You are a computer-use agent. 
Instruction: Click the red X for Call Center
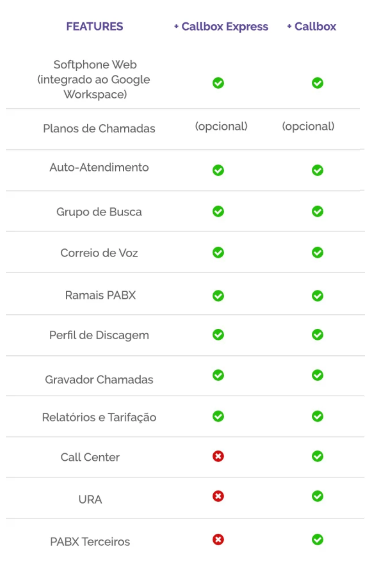click(x=218, y=456)
